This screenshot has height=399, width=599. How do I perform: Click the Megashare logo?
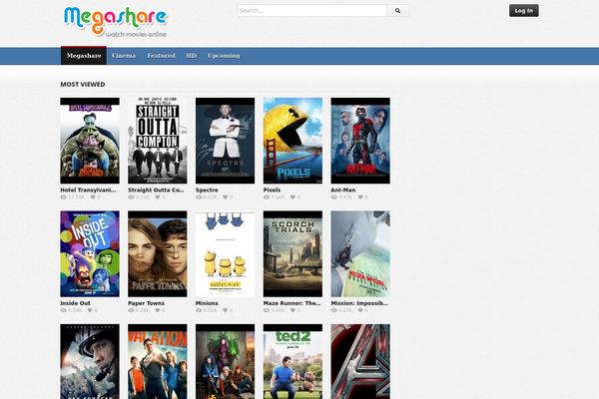point(116,22)
